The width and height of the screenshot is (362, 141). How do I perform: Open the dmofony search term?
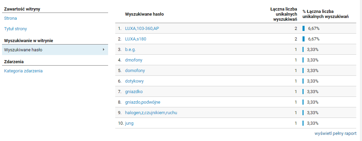[134, 60]
